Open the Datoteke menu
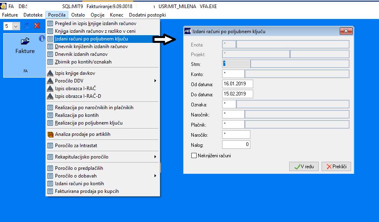This screenshot has height=222, width=379. click(33, 15)
